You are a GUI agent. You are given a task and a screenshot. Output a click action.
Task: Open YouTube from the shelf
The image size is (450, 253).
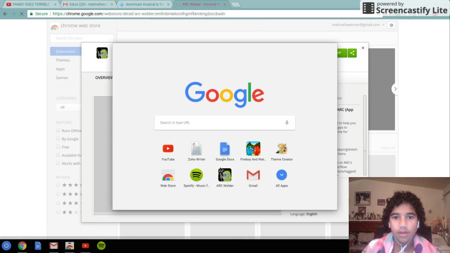pos(85,246)
